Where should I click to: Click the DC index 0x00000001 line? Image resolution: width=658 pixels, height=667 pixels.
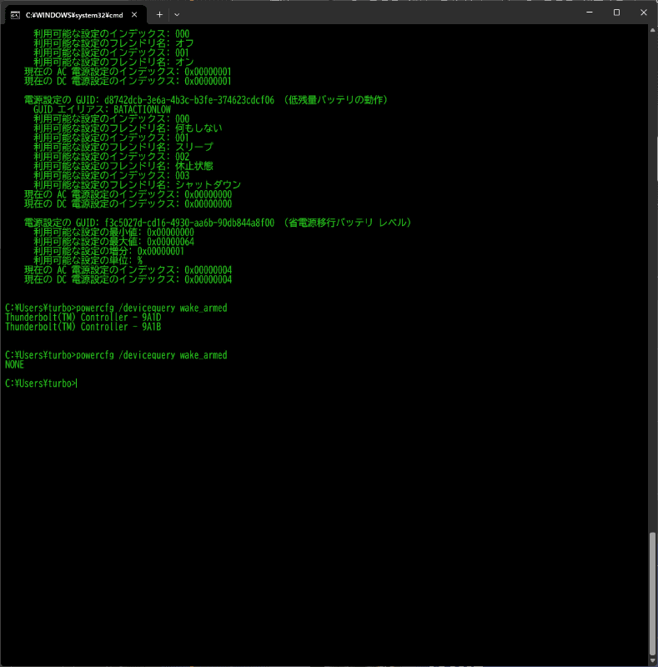tap(128, 81)
